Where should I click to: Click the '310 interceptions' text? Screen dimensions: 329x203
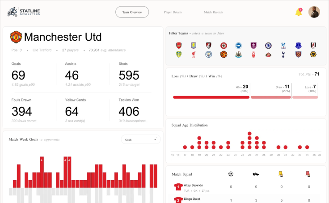coord(132,121)
